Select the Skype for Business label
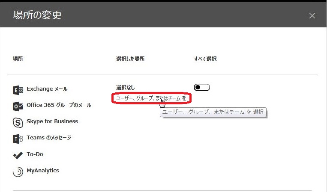This screenshot has height=192, width=327. 52,121
